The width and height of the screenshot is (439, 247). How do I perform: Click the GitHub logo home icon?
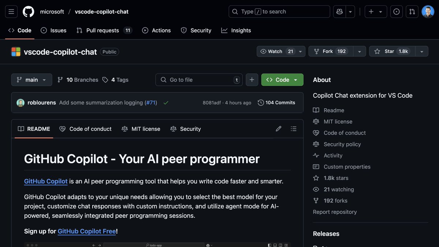click(28, 11)
